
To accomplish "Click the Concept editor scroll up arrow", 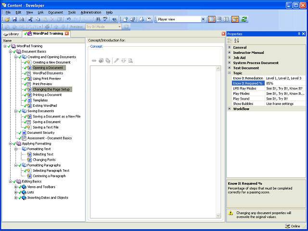I will [x=218, y=68].
